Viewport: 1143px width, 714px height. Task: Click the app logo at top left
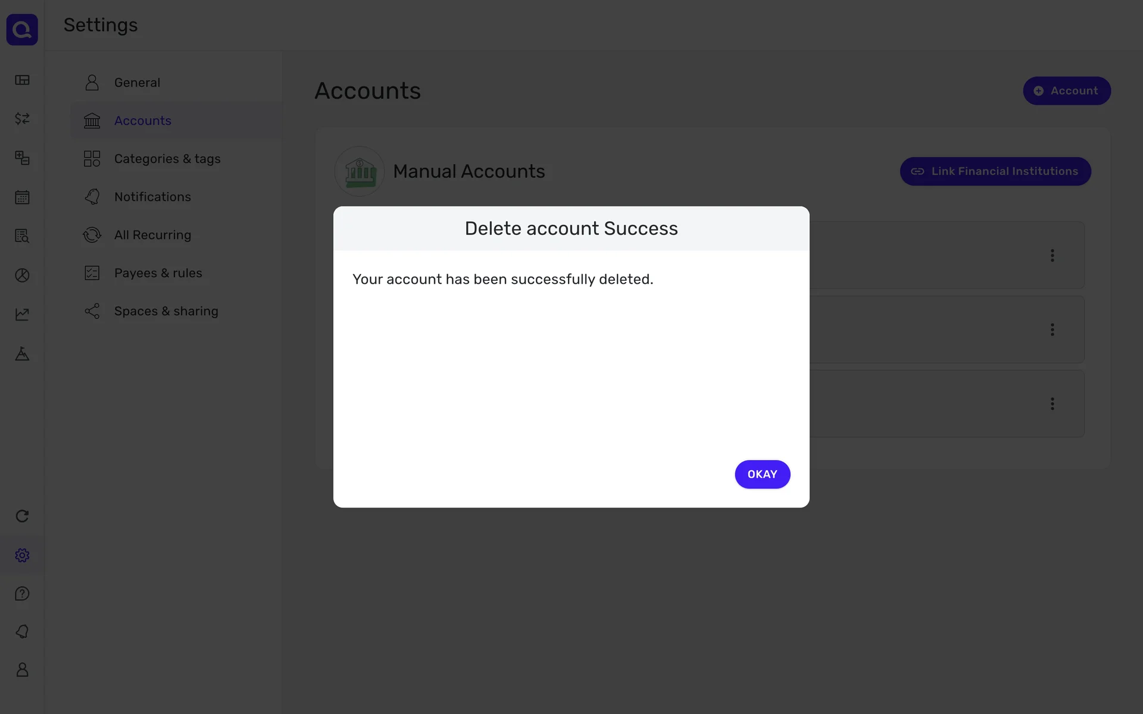point(22,29)
